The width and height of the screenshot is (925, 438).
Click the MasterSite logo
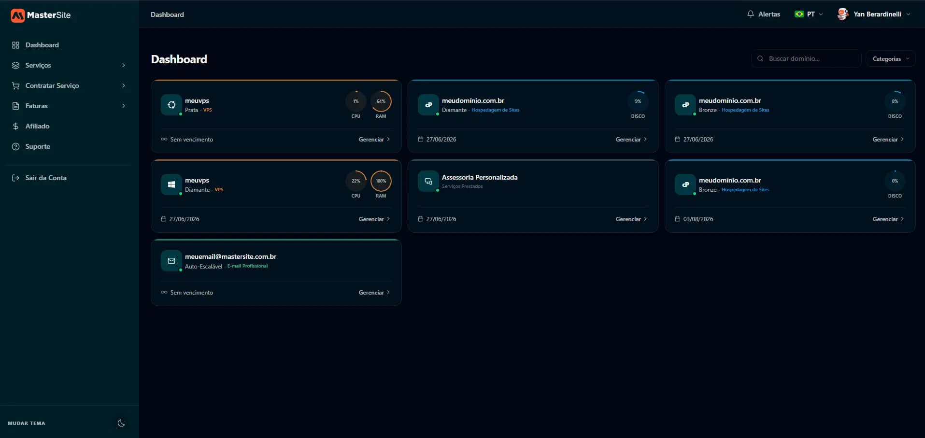point(41,15)
